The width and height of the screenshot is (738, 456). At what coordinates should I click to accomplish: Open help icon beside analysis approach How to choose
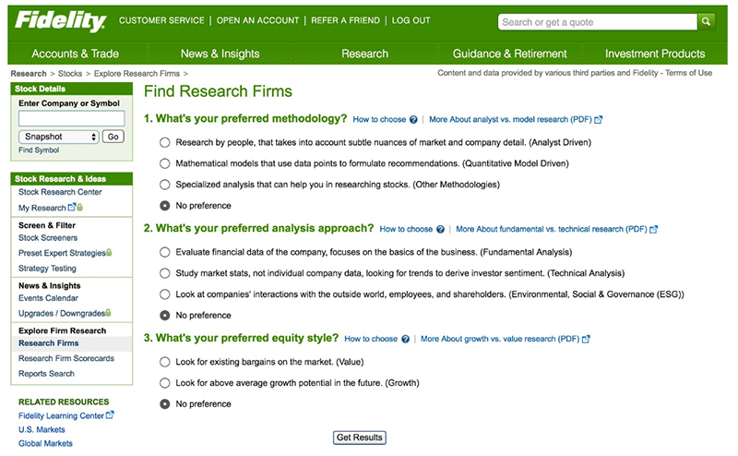point(440,230)
